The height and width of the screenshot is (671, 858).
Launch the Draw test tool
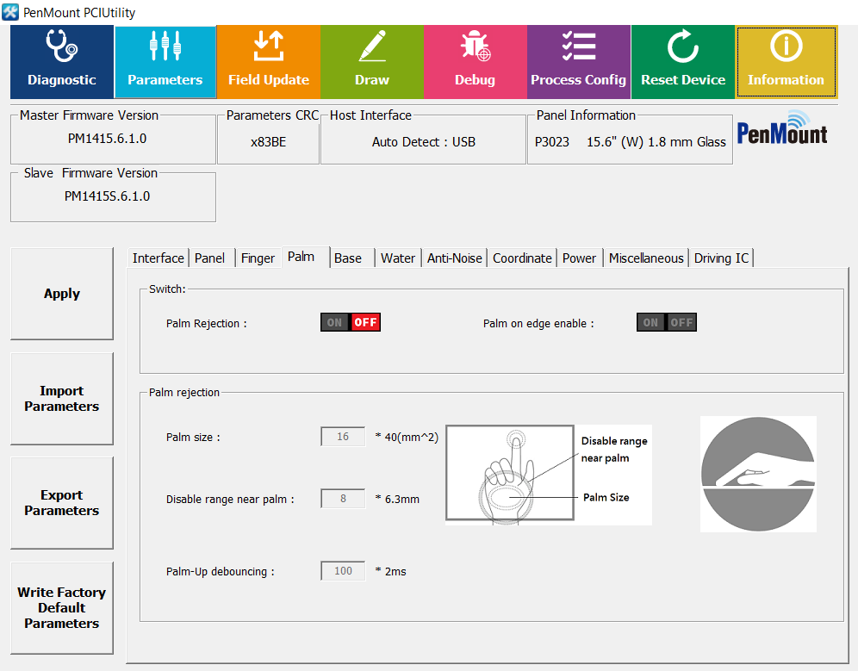pyautogui.click(x=371, y=61)
